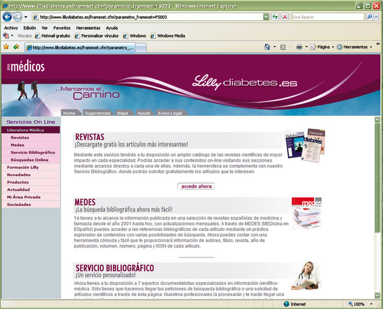Click the search magnifier icon
Viewport: 383px width, 309px height.
click(370, 16)
